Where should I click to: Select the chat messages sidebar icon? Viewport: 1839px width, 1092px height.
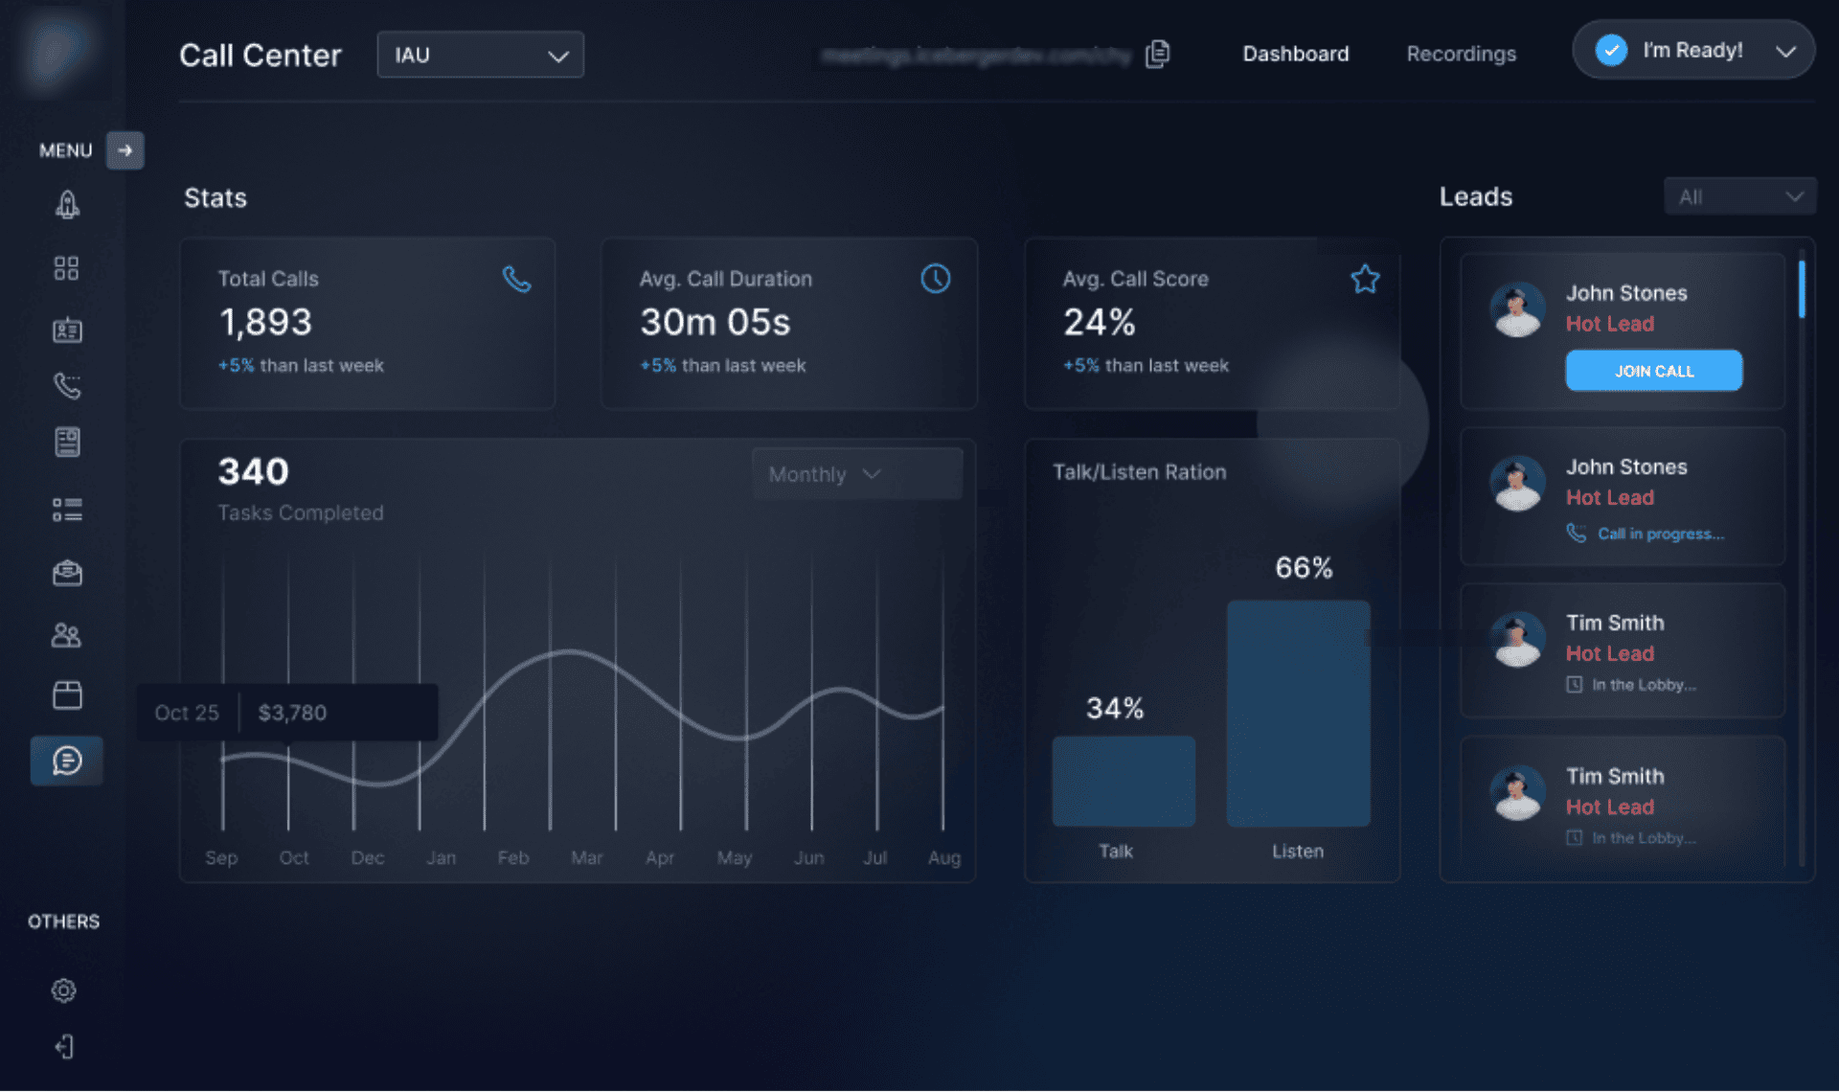pyautogui.click(x=67, y=761)
